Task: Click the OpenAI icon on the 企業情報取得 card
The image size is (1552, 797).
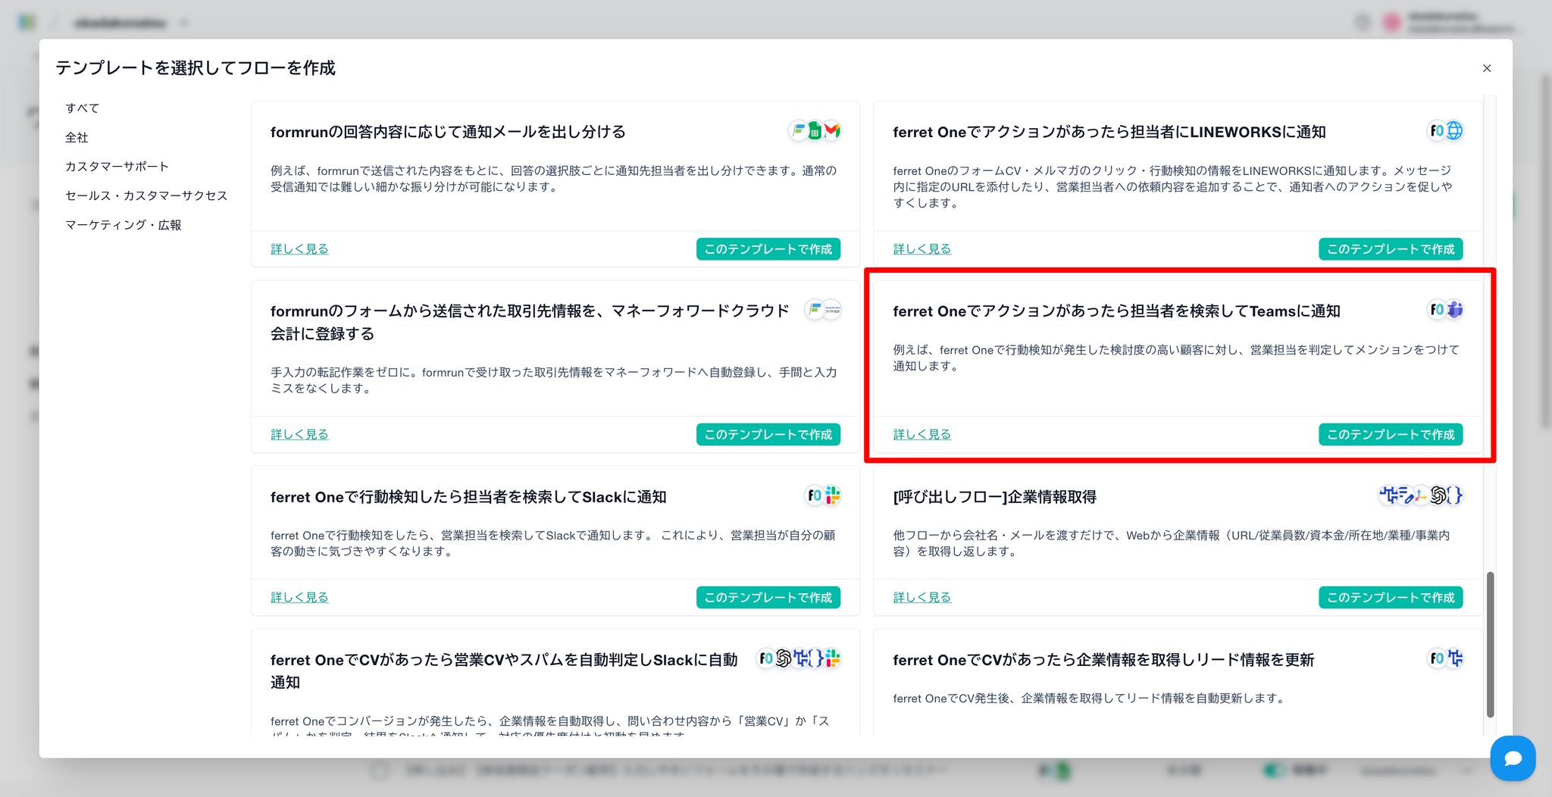Action: tap(1438, 495)
